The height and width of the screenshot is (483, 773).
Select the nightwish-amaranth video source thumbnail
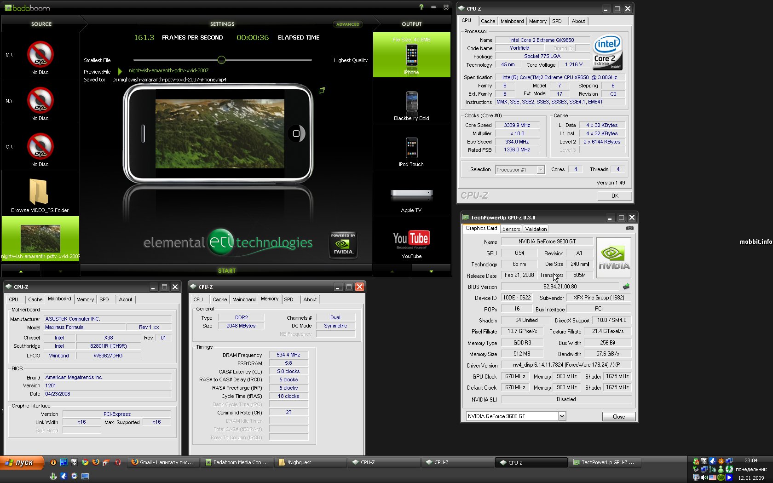pyautogui.click(x=40, y=238)
